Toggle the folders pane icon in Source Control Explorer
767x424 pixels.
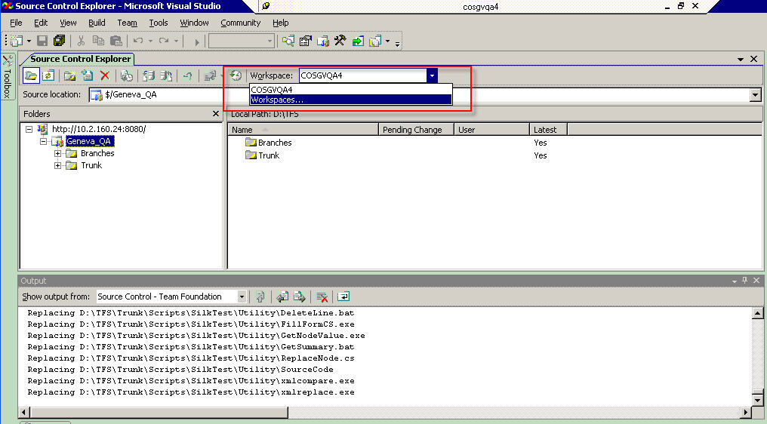click(31, 75)
